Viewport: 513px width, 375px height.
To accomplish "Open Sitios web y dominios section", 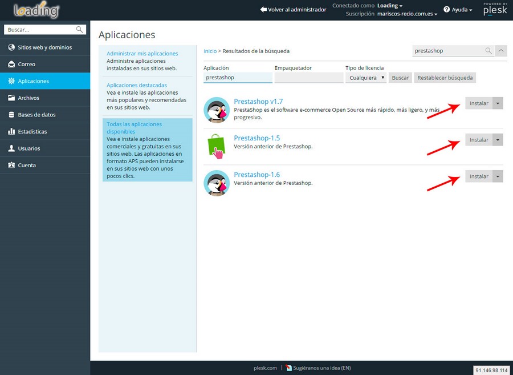I will click(45, 47).
